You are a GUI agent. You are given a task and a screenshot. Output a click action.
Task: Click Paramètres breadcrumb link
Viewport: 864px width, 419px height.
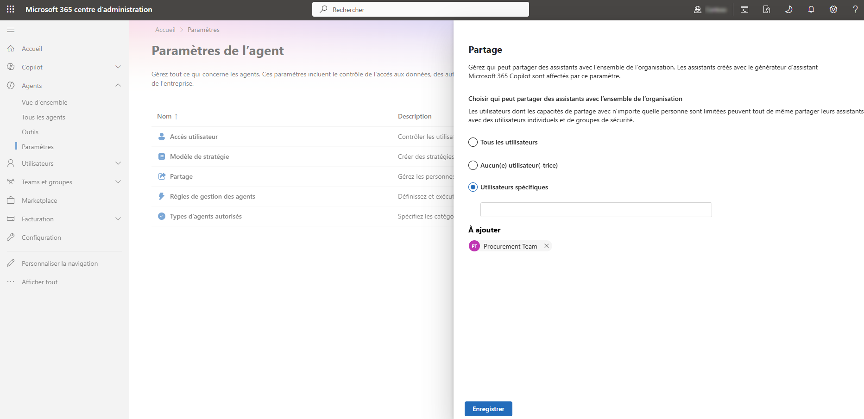[203, 30]
